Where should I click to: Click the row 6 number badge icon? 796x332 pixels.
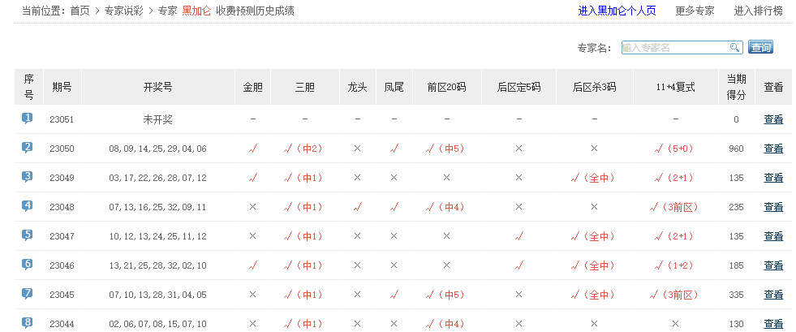[28, 265]
